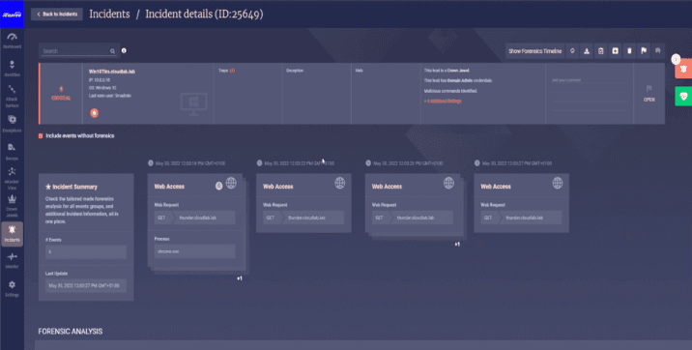
Task: Open the Crown Jewels sidebar section
Action: pyautogui.click(x=12, y=206)
